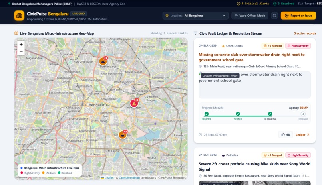Open the OpenStreetMap contributors link

(x=129, y=178)
